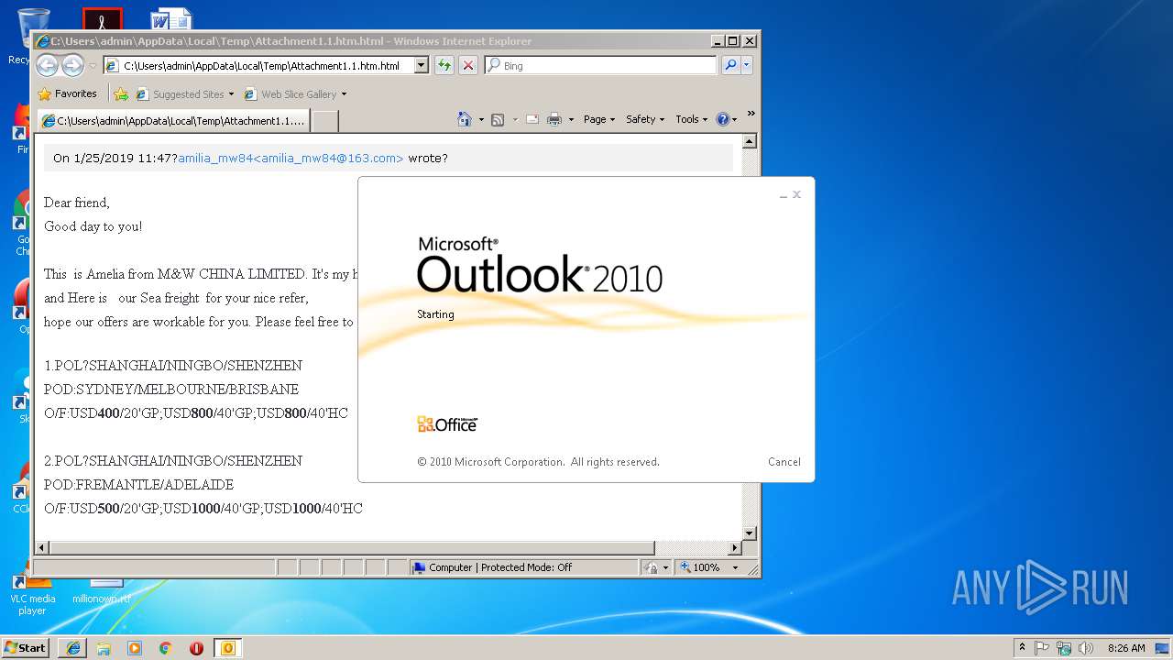
Task: Open the amilia_mw84@163.com sender link
Action: [x=291, y=158]
